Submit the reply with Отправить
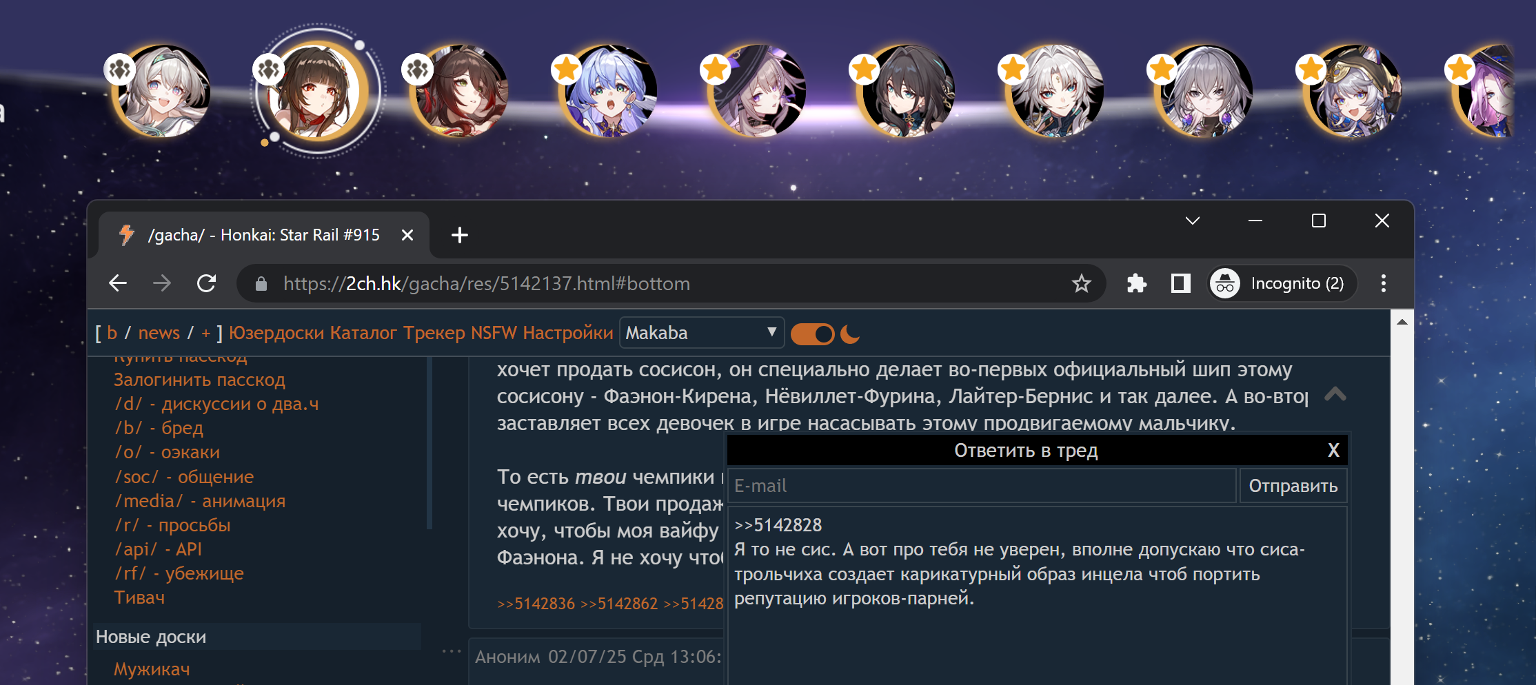 (x=1293, y=486)
